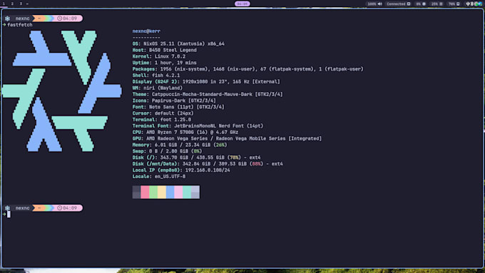Screen dimensions: 485x273
Task: Click the snowflake icon in the bottom prompt
Action: tap(7, 208)
